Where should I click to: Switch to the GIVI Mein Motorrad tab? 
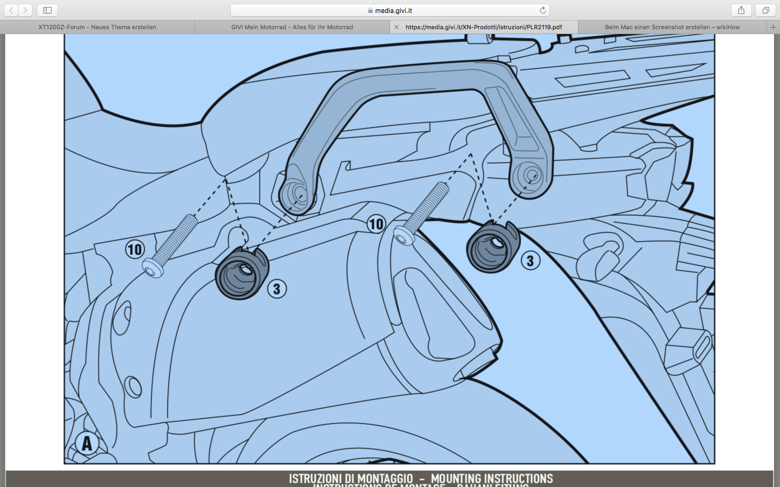[x=292, y=27]
